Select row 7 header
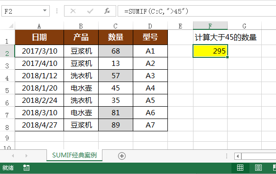This screenshot has height=174, width=276. pos(7,112)
